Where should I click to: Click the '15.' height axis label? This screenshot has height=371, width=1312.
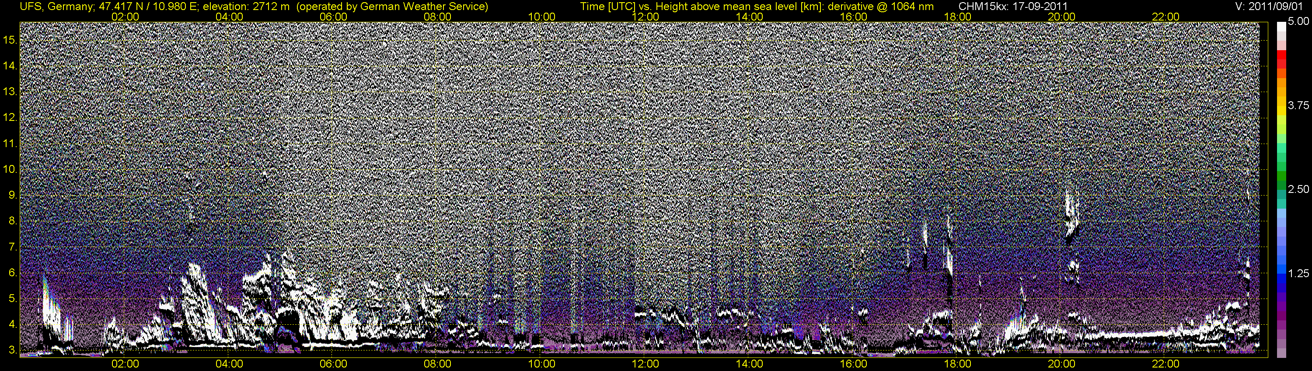point(10,40)
